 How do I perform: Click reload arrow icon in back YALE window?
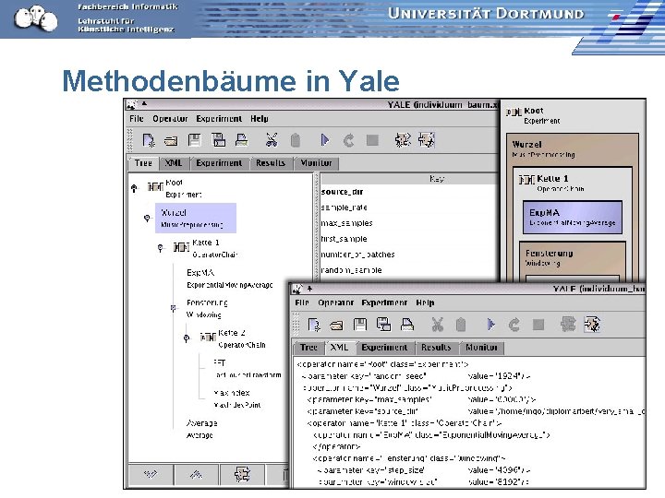tap(348, 140)
